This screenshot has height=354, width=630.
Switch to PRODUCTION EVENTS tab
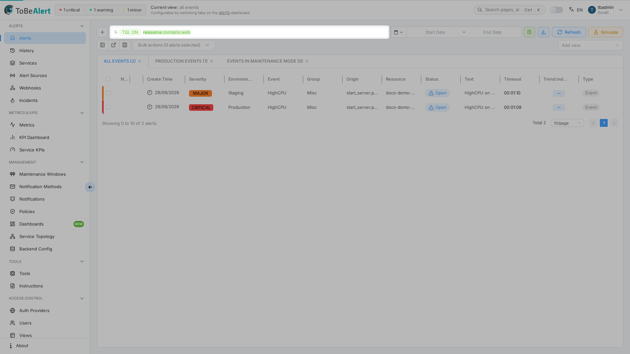tap(181, 61)
